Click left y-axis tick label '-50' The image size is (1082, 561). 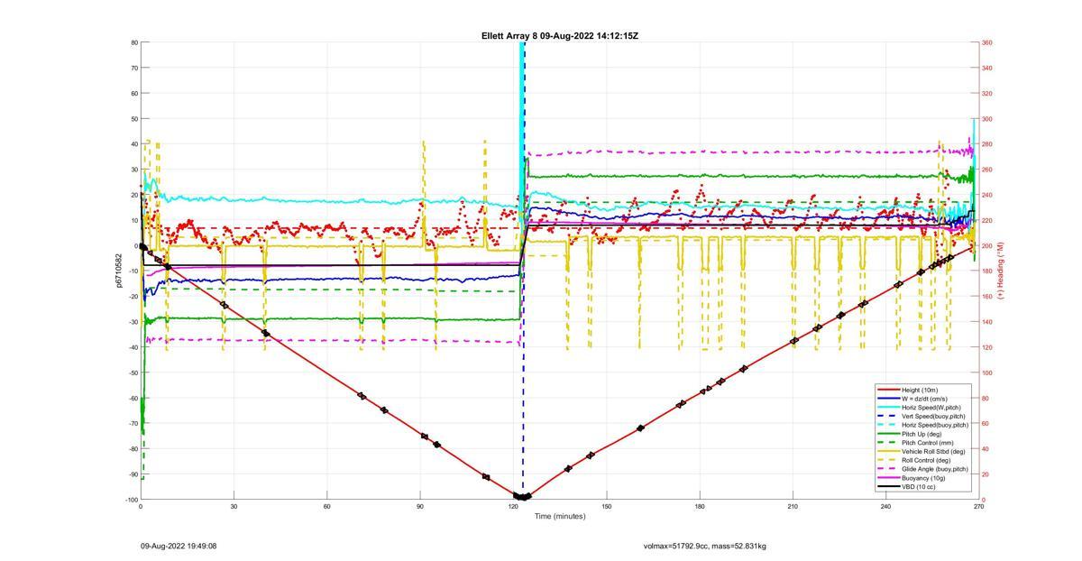coord(132,372)
